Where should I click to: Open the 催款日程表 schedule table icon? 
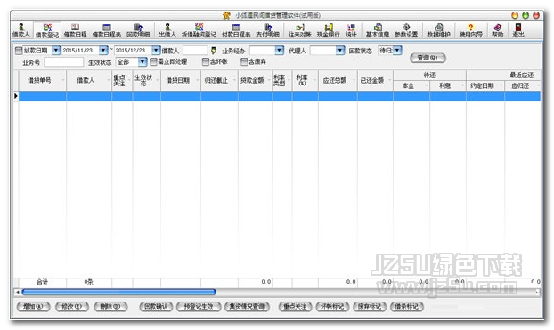tap(106, 30)
